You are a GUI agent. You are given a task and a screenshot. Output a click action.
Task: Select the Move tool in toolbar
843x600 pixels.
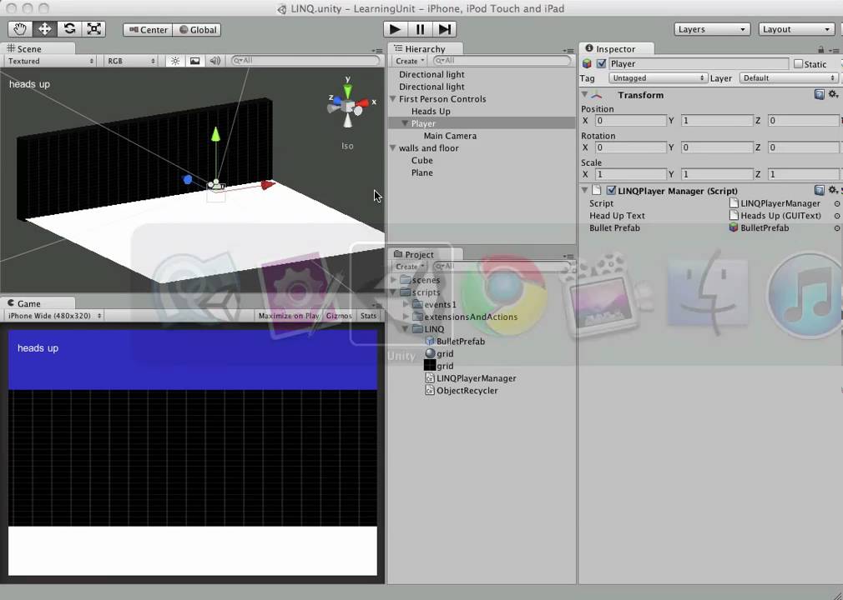click(x=44, y=29)
